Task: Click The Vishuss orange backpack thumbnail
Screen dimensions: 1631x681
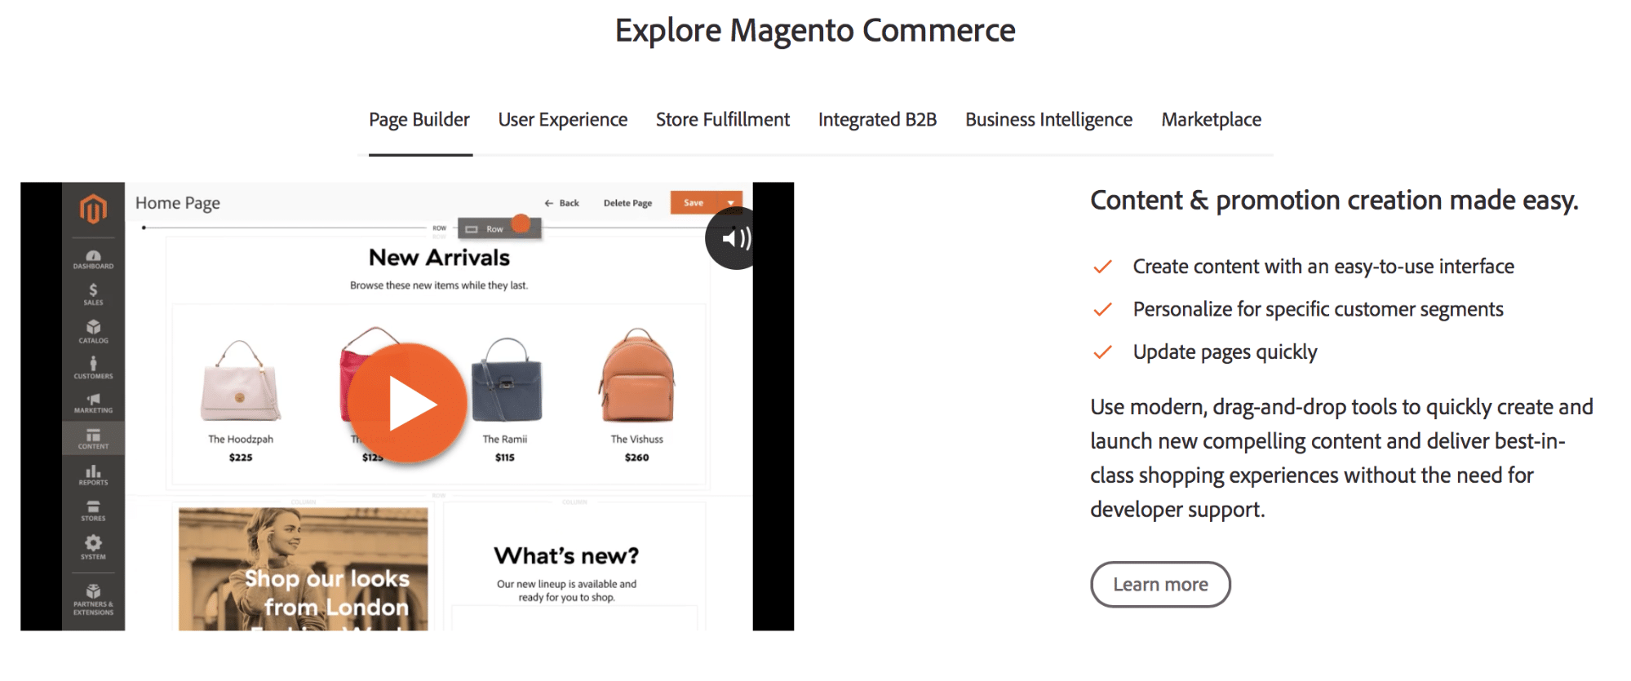Action: click(637, 376)
